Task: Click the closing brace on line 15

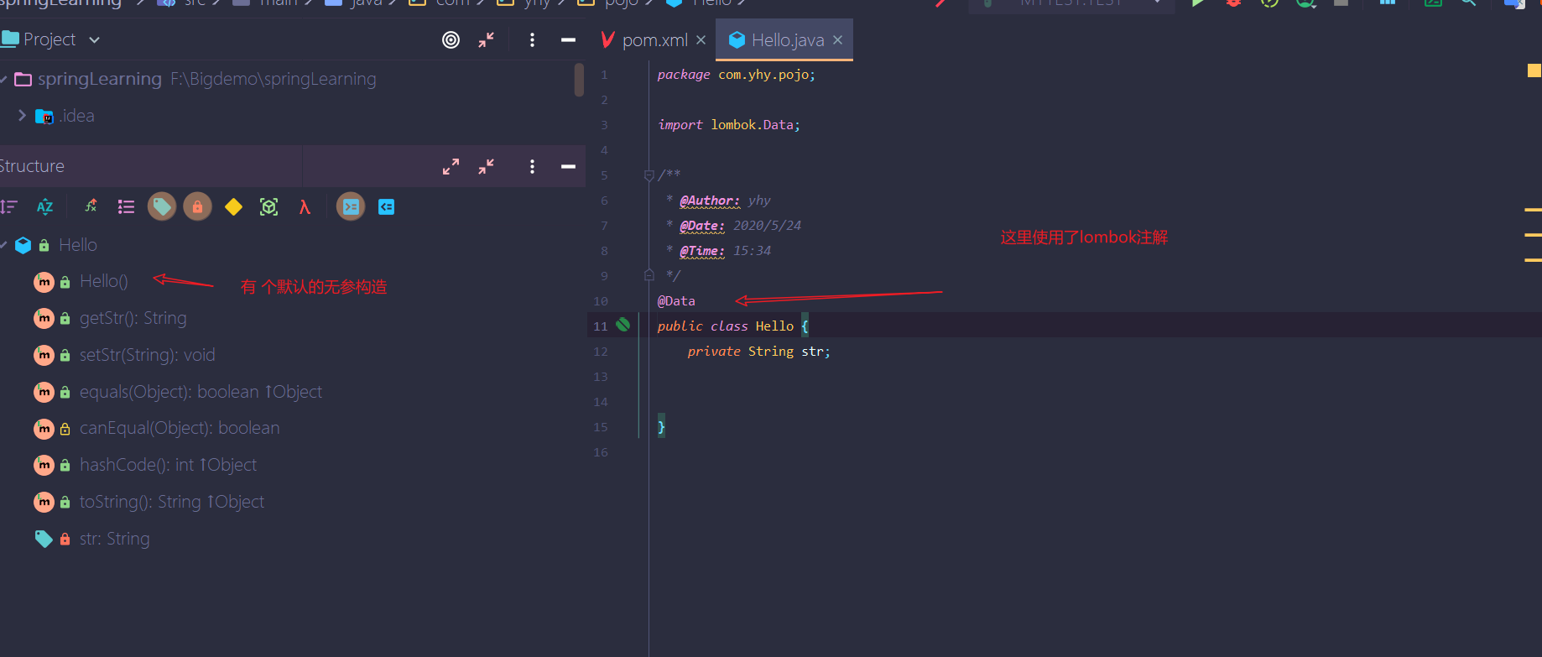Action: pyautogui.click(x=661, y=426)
